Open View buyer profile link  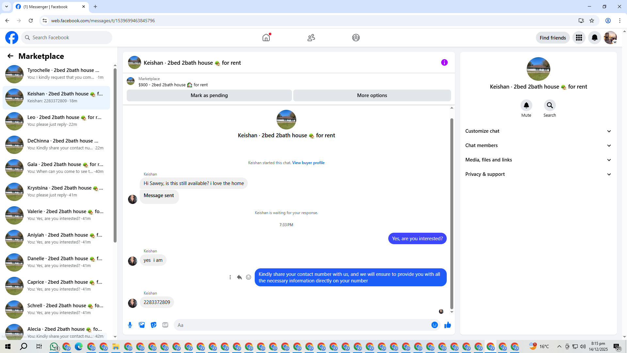click(x=308, y=163)
